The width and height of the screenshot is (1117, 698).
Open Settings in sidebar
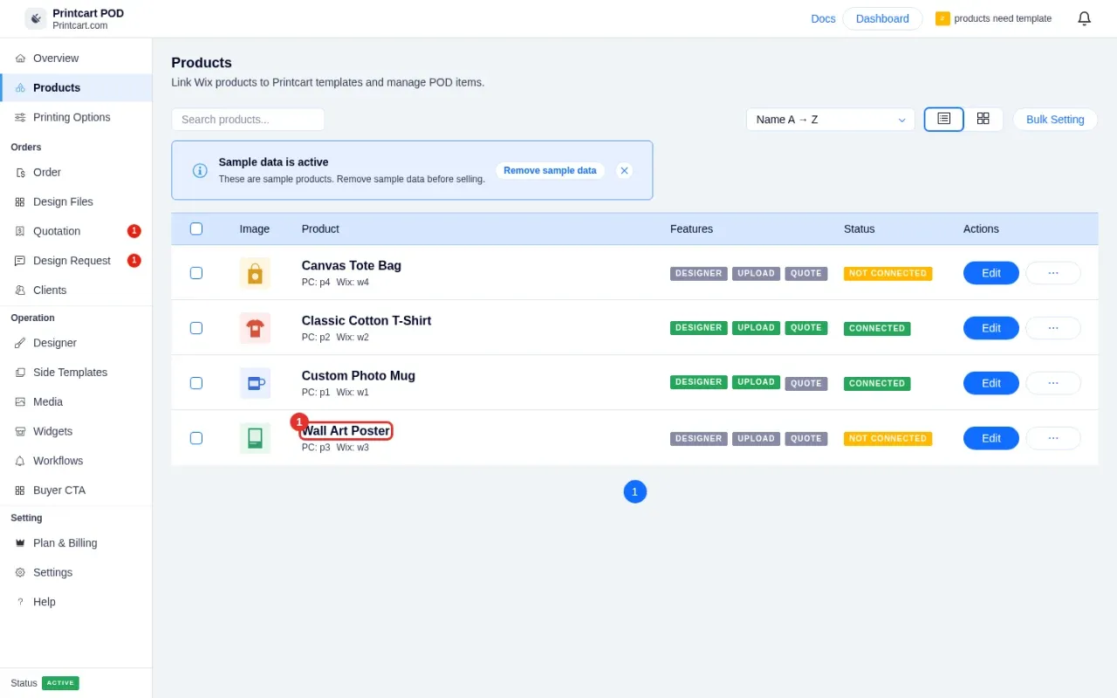(x=76, y=572)
